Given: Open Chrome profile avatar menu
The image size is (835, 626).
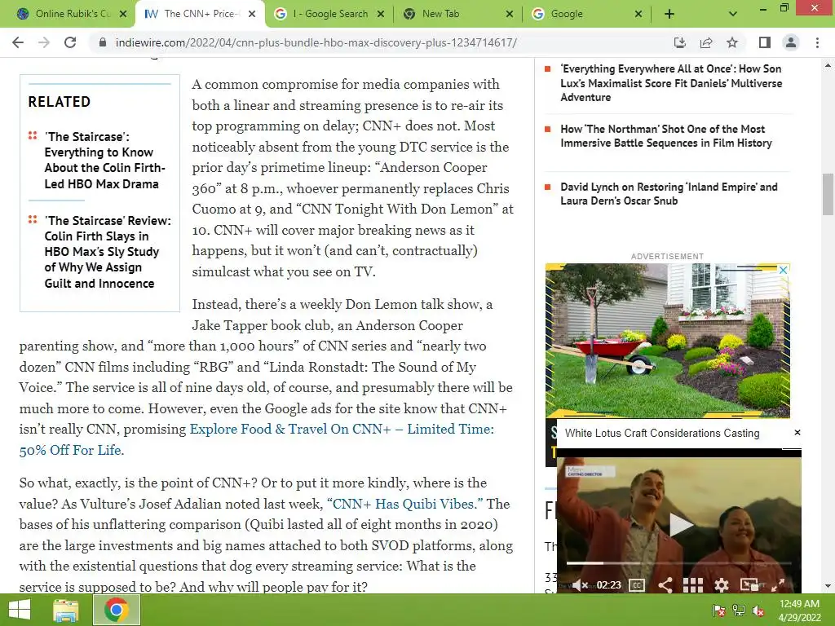Looking at the screenshot, I should click(791, 42).
